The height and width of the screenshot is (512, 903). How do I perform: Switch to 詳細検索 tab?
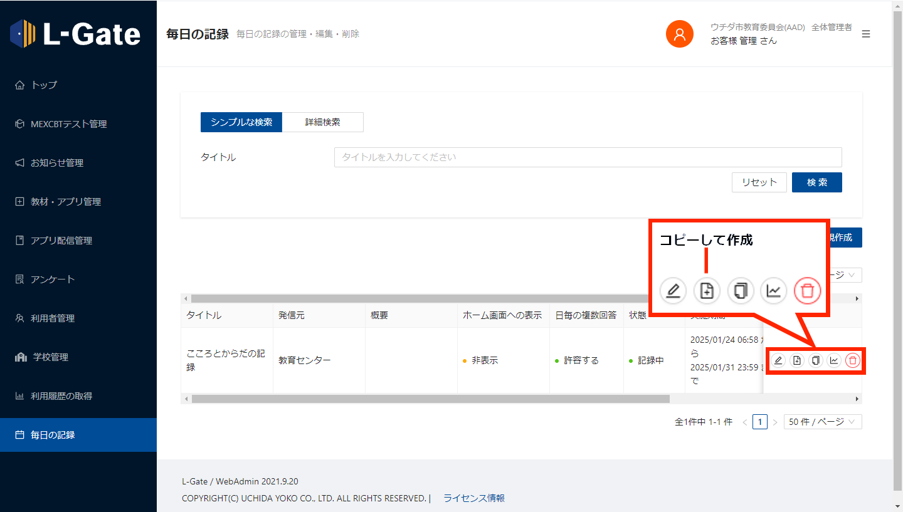click(322, 122)
